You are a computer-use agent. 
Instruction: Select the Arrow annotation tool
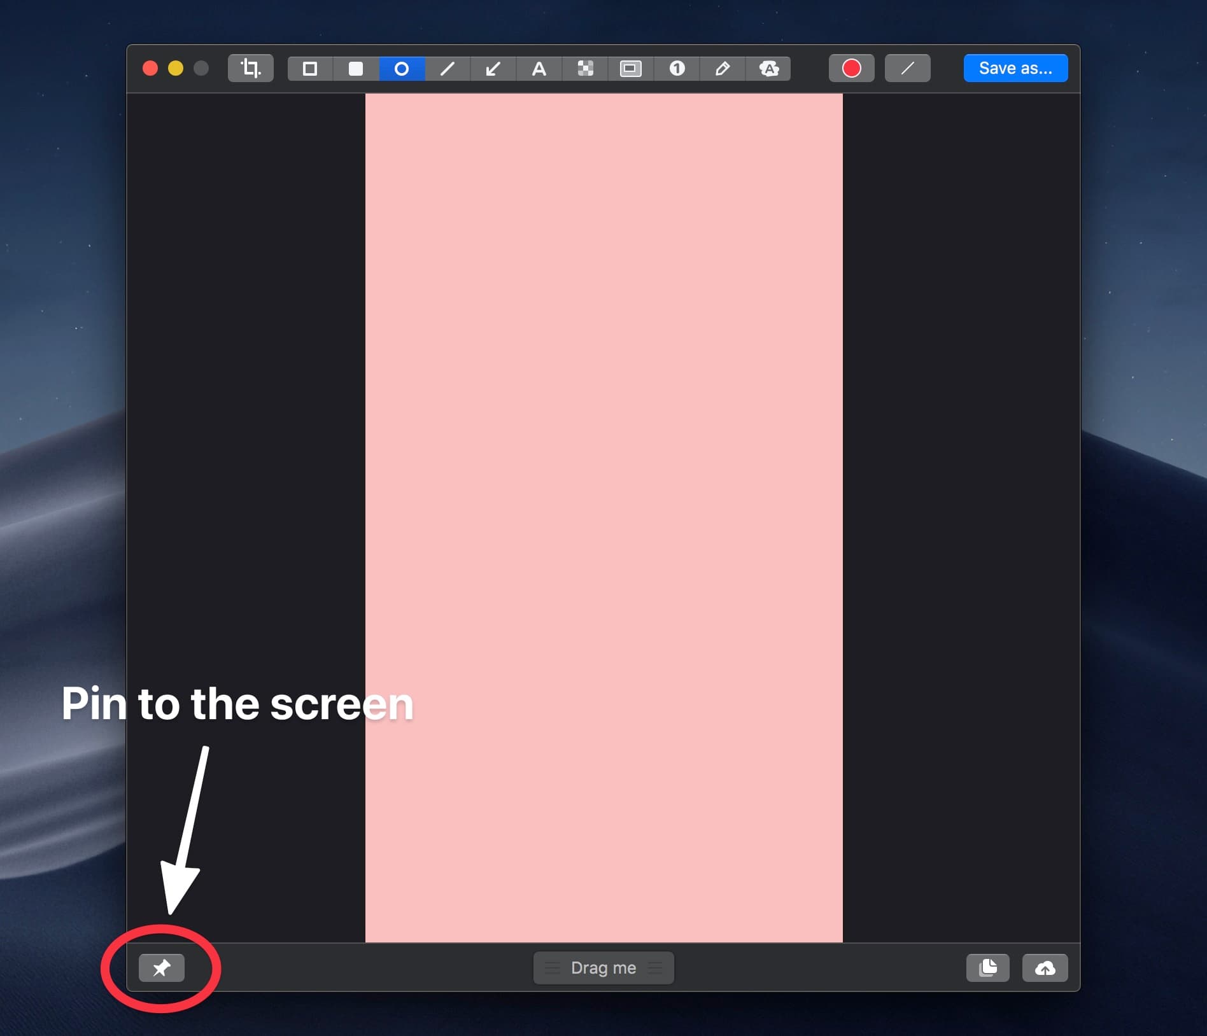493,68
